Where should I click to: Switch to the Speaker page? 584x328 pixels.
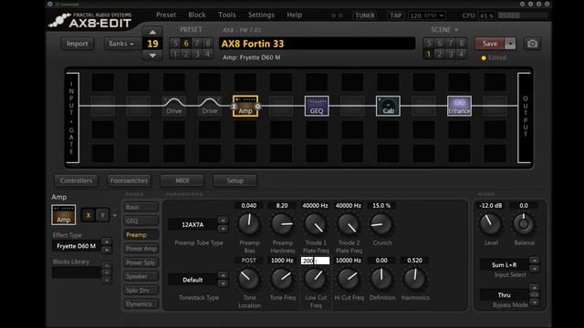pos(141,276)
